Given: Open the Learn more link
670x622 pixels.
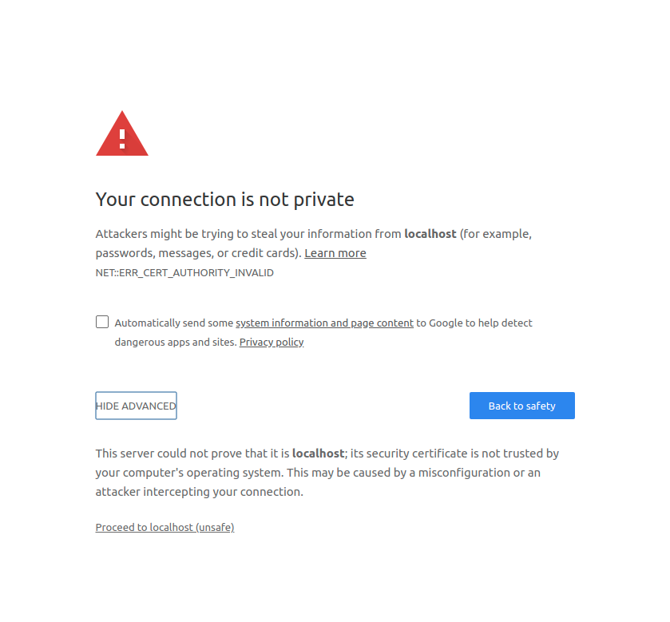Looking at the screenshot, I should (x=335, y=253).
